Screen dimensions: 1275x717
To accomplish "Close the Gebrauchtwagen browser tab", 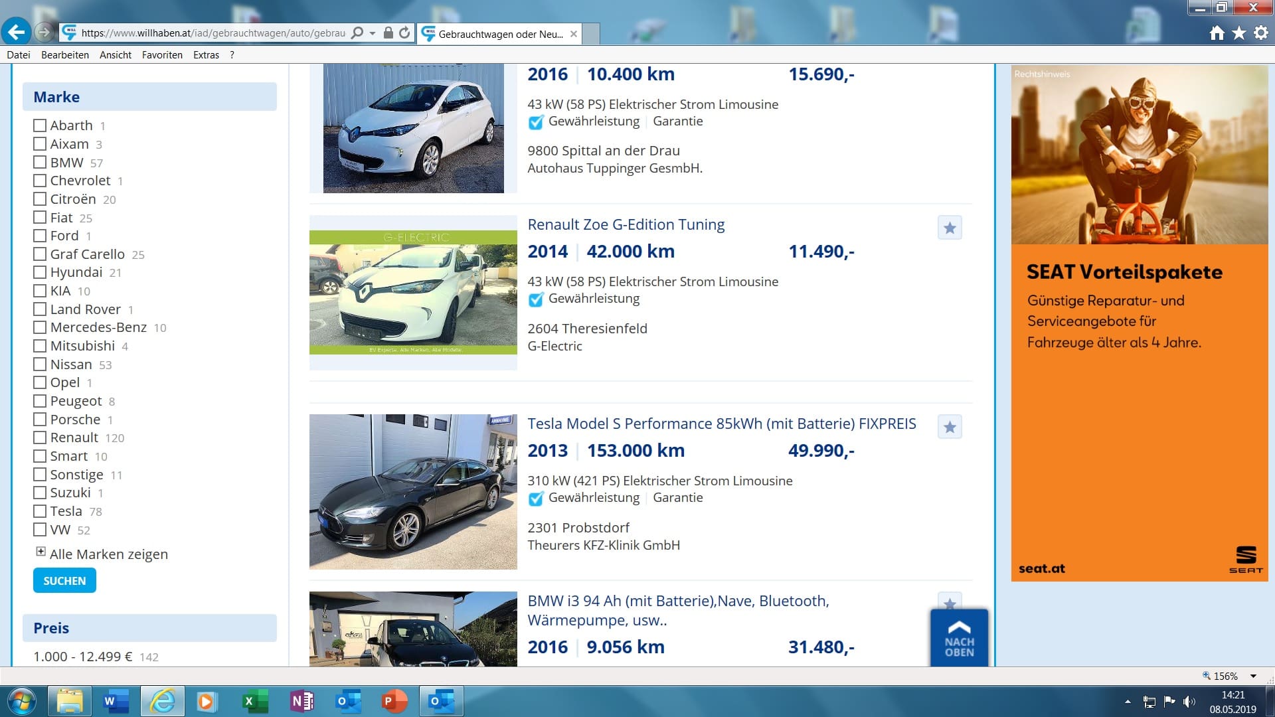I will tap(574, 34).
